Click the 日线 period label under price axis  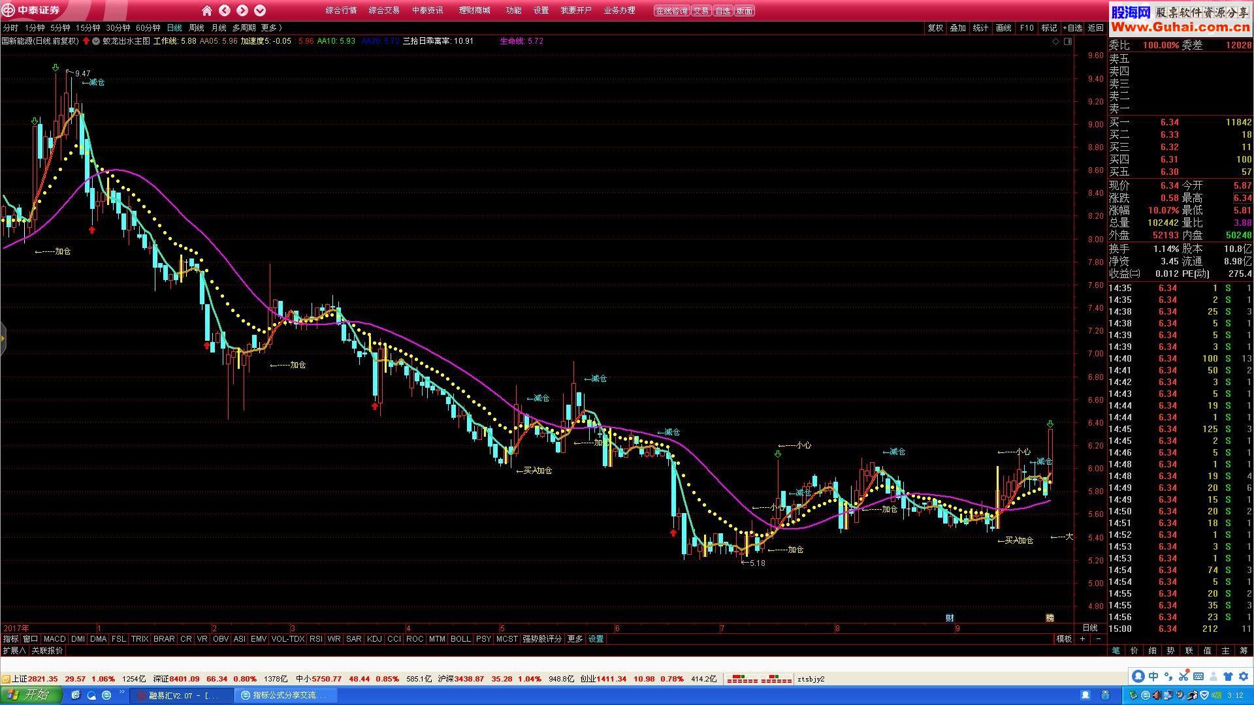[x=1090, y=628]
